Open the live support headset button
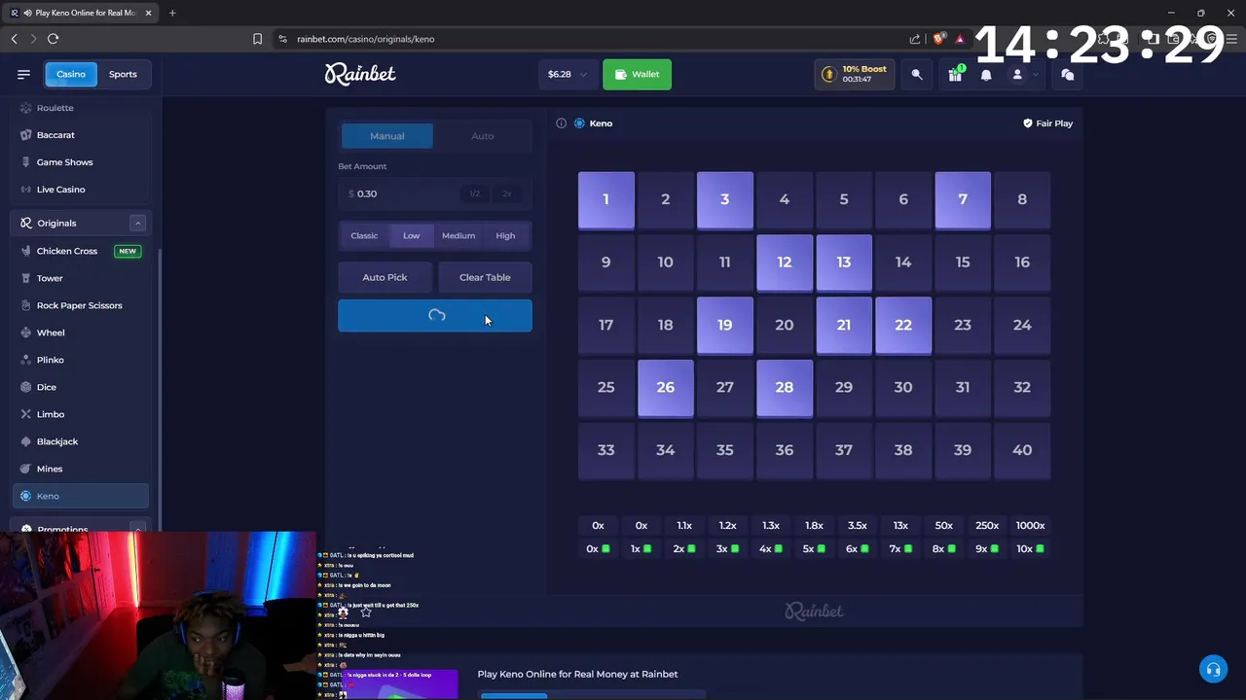The width and height of the screenshot is (1246, 700). tap(1213, 669)
